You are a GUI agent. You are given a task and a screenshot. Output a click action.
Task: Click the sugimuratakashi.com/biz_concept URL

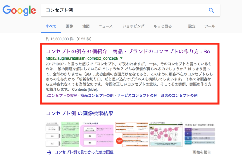point(82,58)
